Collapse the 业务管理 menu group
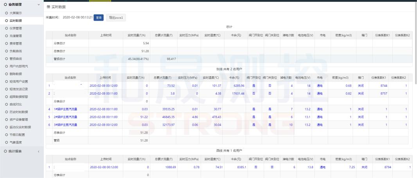 click(x=38, y=5)
